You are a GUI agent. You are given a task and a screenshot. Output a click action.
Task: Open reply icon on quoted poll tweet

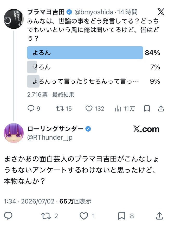coord(31,109)
